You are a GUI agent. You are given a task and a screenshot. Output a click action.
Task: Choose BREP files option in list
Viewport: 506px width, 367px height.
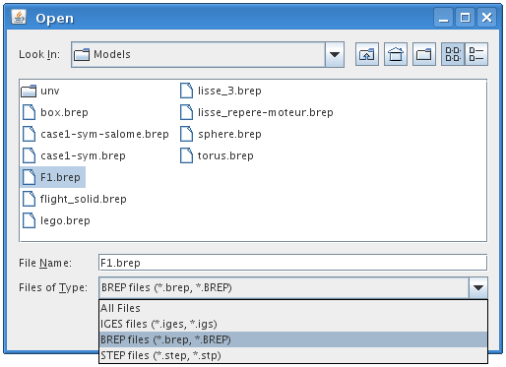click(x=293, y=339)
